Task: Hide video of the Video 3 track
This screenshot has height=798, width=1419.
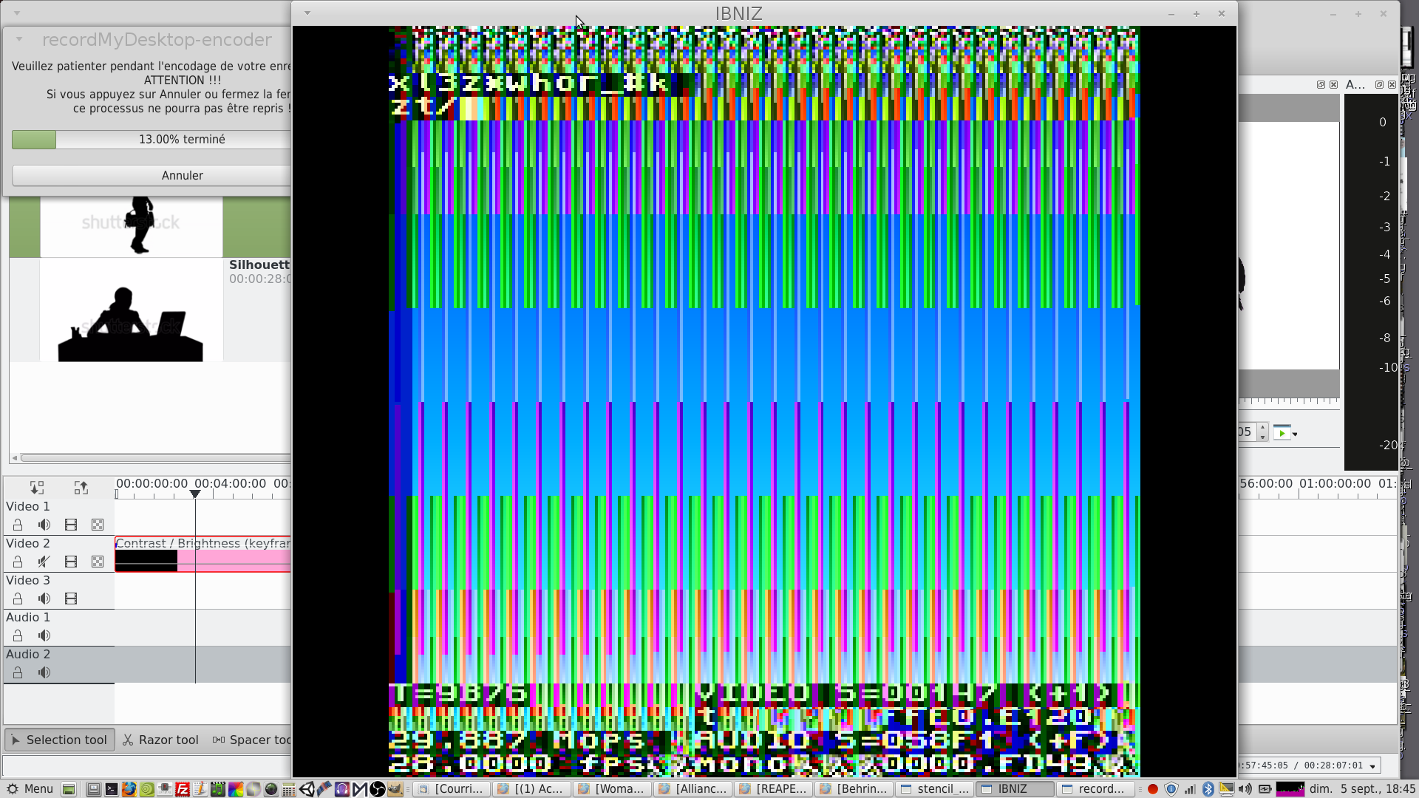Action: (71, 598)
